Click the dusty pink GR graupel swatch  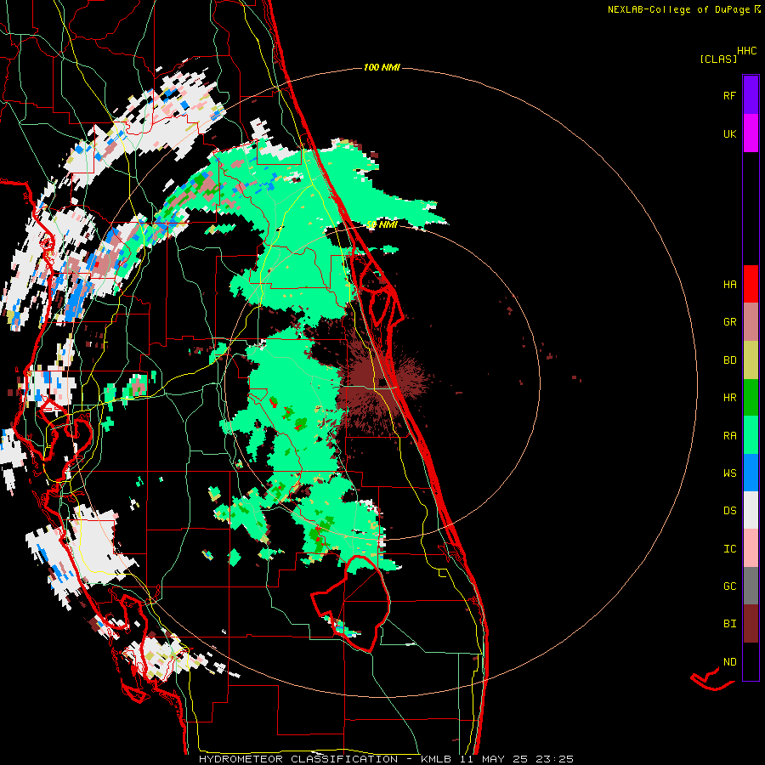751,322
